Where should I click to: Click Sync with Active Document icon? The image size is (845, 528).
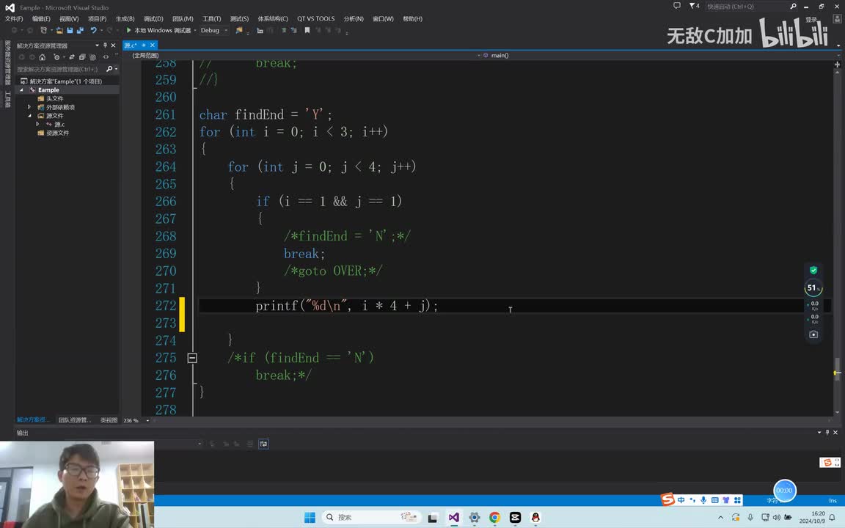[72, 56]
